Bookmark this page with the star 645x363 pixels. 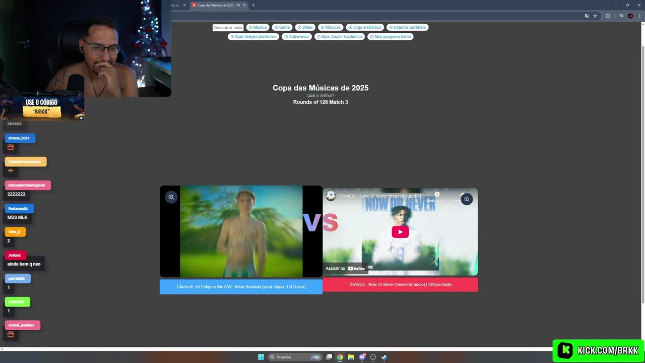595,16
